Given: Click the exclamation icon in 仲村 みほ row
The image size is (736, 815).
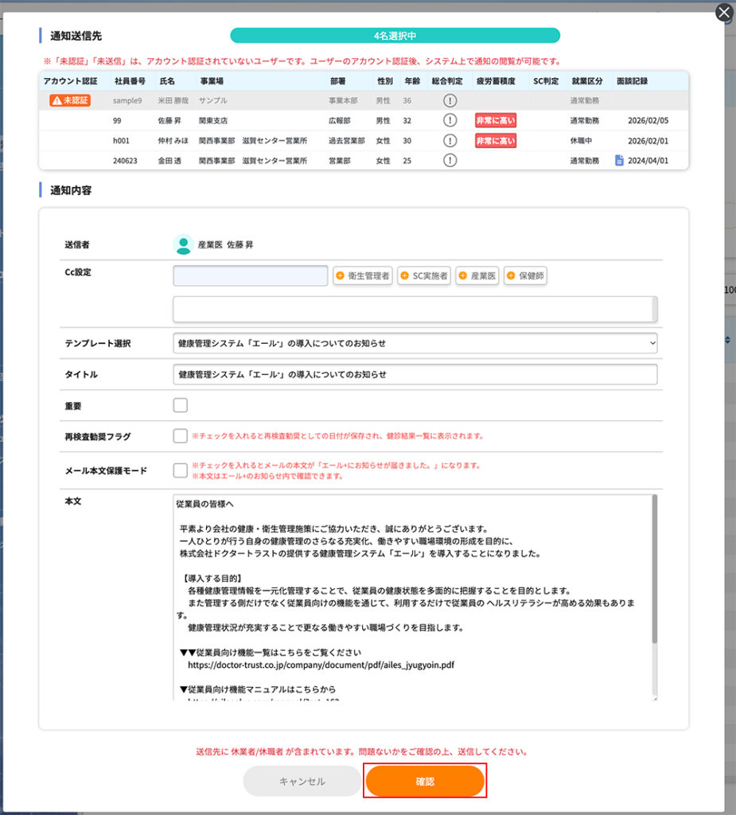Looking at the screenshot, I should point(450,141).
